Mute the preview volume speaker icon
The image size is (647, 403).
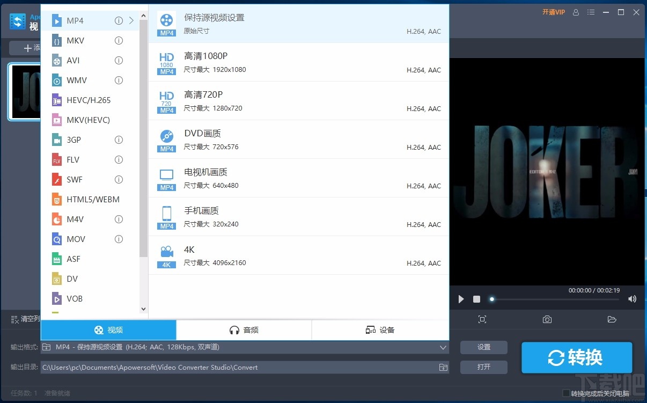point(632,299)
